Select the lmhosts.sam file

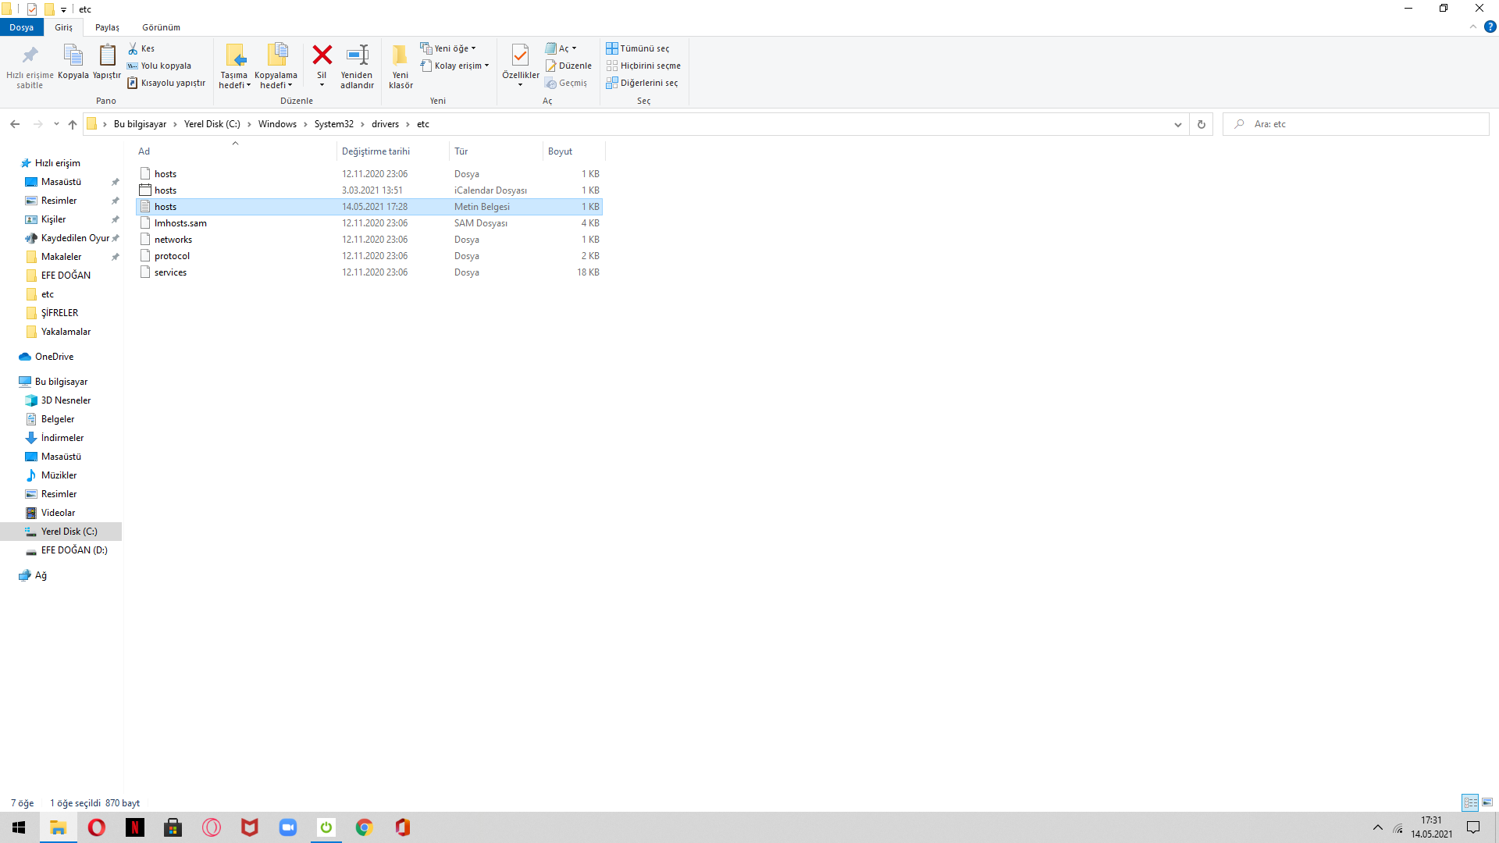[180, 223]
